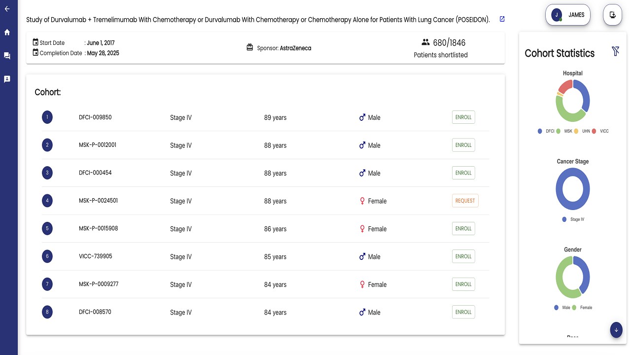Toggle the Stage IV legend item
The image size is (631, 355).
coord(573,219)
